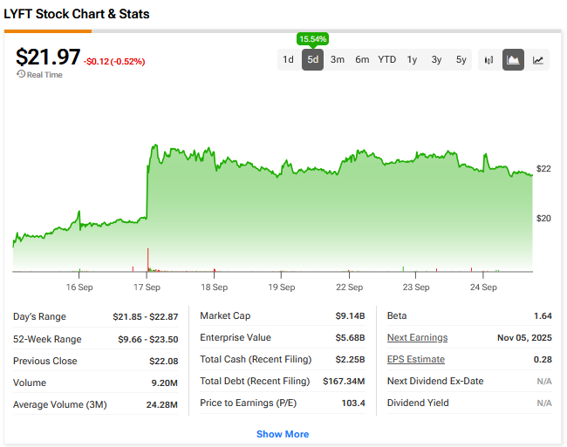Select the 3m time range

tap(338, 59)
